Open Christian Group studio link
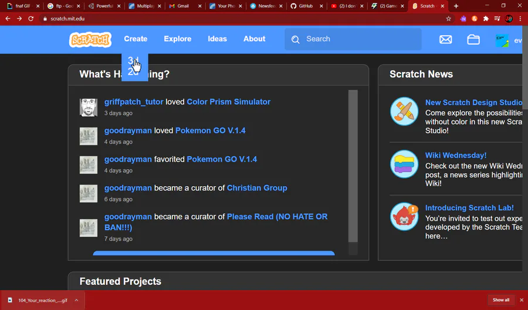The width and height of the screenshot is (528, 310). [x=257, y=188]
